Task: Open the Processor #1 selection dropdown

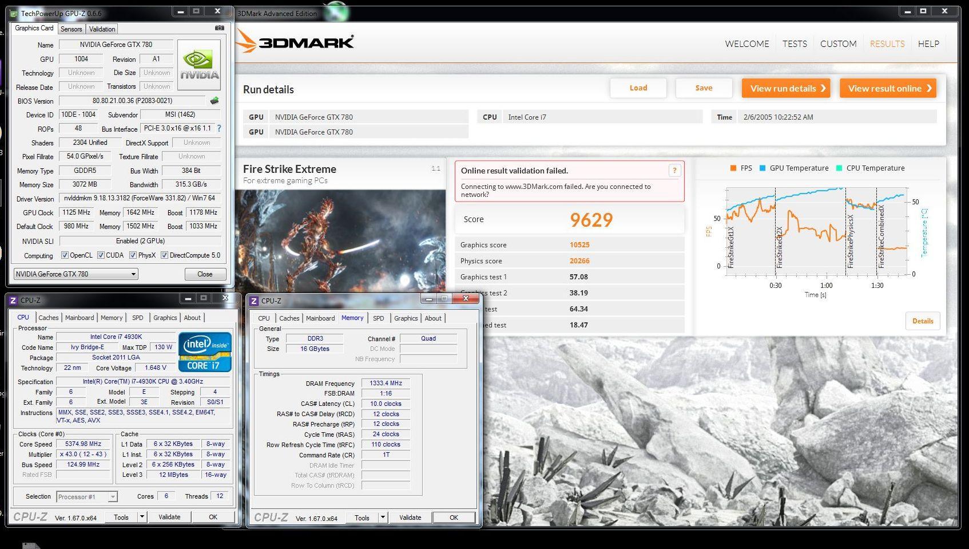Action: [x=87, y=497]
